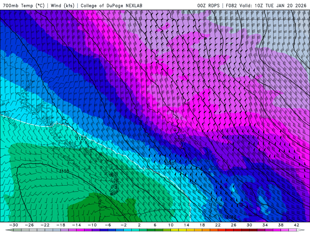Click the 3120 height contour label
This screenshot has height=232, width=310.
(x=81, y=138)
